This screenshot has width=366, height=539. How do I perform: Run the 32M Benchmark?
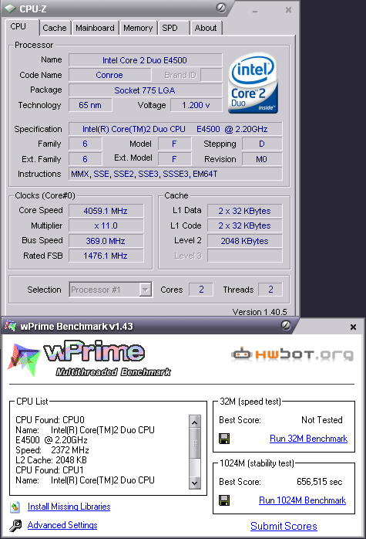point(308,439)
